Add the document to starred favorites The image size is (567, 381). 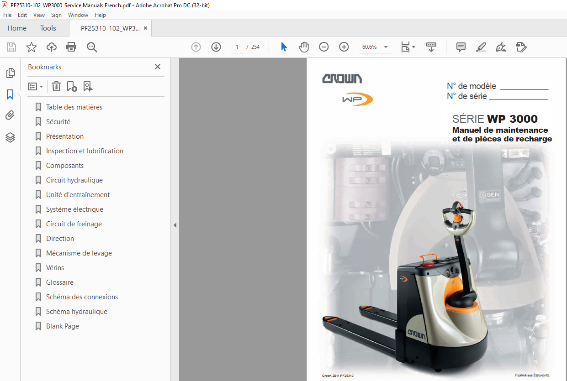pos(32,47)
